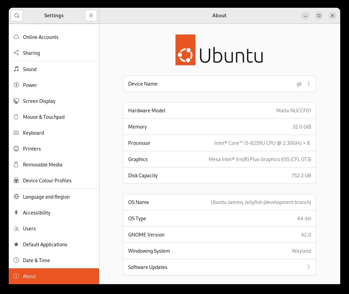Click the Language and Region globe icon
Image resolution: width=349 pixels, height=294 pixels.
coord(16,197)
